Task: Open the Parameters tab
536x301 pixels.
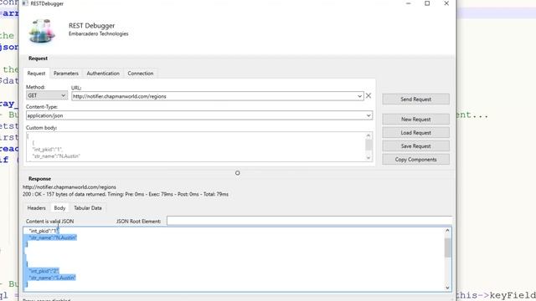Action: [66, 74]
